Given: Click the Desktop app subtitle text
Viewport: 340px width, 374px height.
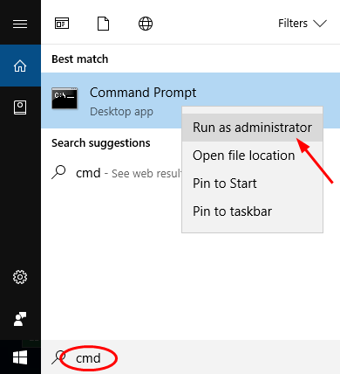Looking at the screenshot, I should pyautogui.click(x=121, y=112).
